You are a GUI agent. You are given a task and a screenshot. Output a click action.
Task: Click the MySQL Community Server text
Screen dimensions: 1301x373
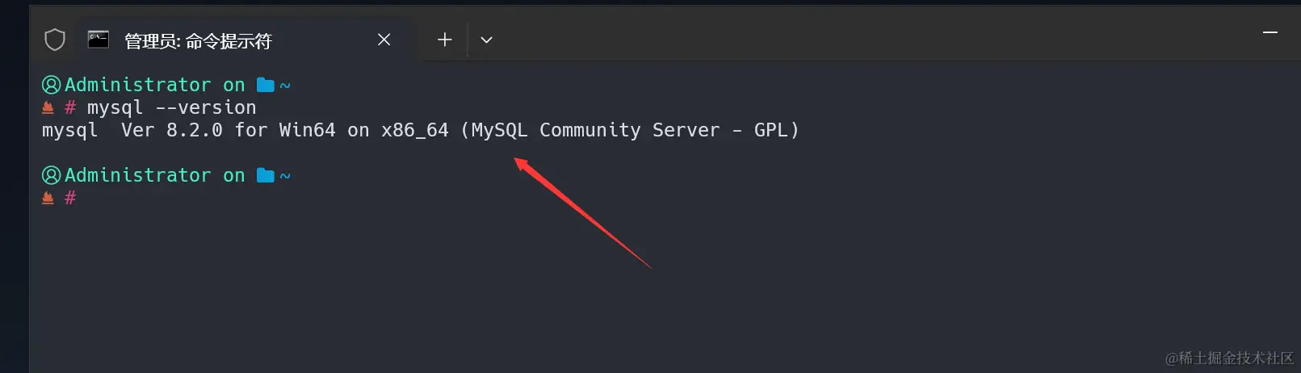coord(595,130)
